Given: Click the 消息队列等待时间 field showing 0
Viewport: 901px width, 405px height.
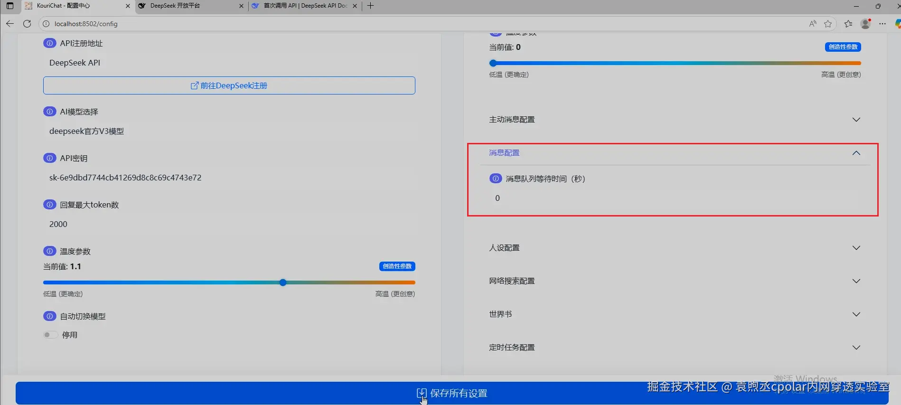Looking at the screenshot, I should pyautogui.click(x=675, y=198).
